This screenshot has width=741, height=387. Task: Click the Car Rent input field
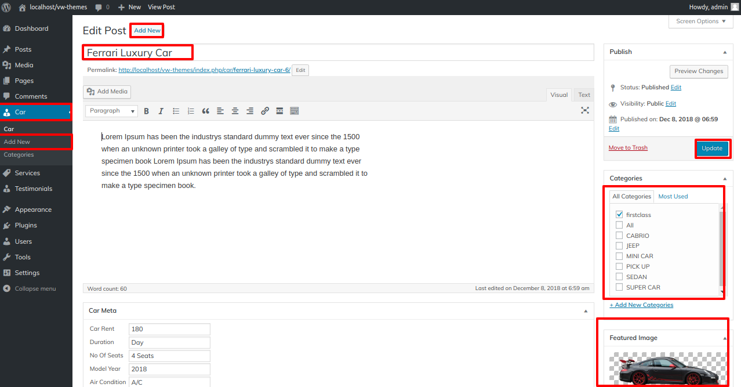[169, 330]
